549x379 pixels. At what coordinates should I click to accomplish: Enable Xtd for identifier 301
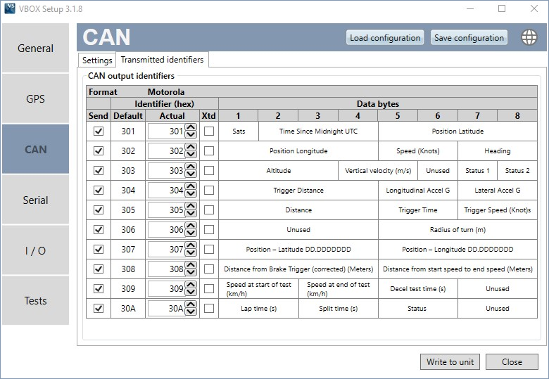point(209,131)
